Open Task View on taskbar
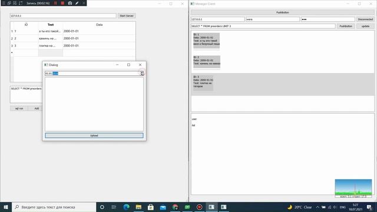Viewport: 377px width, 212px height. coord(114,207)
